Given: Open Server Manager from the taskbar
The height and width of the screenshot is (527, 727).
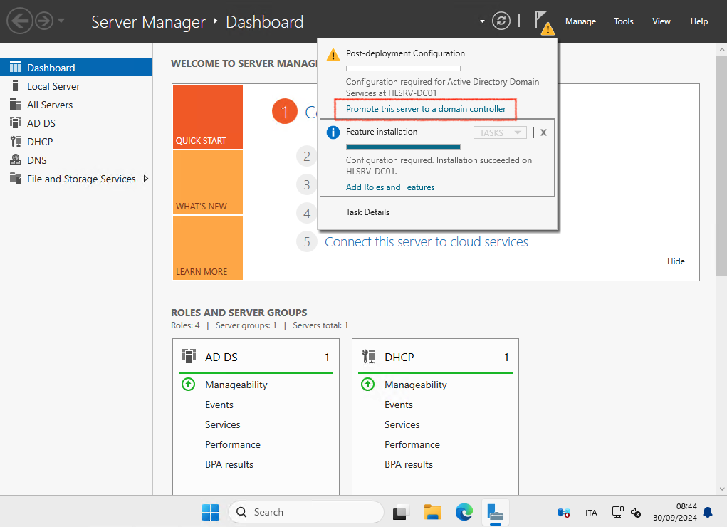Looking at the screenshot, I should pos(496,512).
